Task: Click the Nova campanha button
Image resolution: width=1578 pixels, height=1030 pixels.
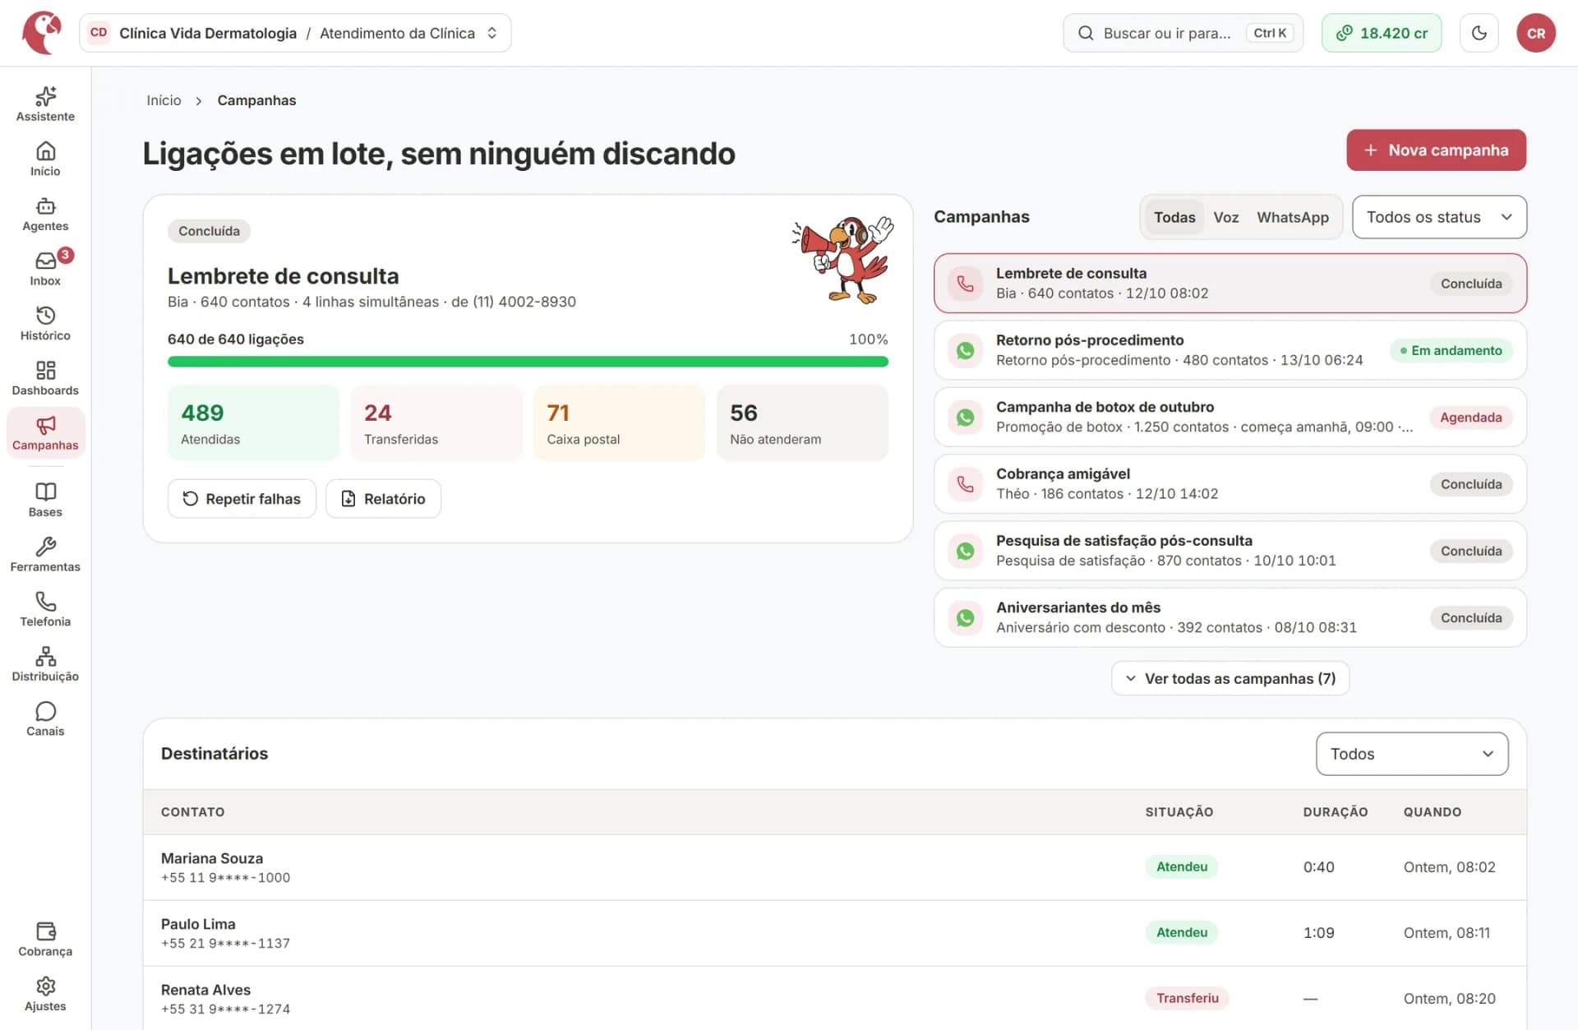Action: (x=1436, y=150)
